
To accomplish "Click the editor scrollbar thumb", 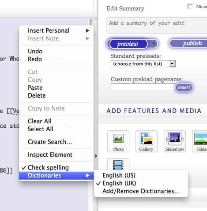I will (x=91, y=22).
